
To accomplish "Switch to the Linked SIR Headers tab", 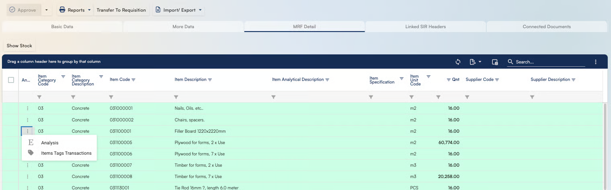I will click(425, 27).
